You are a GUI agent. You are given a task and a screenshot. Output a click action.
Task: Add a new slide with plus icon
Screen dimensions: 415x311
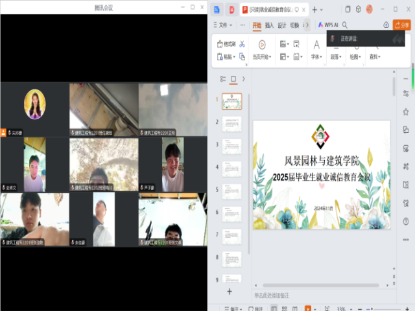(229, 292)
